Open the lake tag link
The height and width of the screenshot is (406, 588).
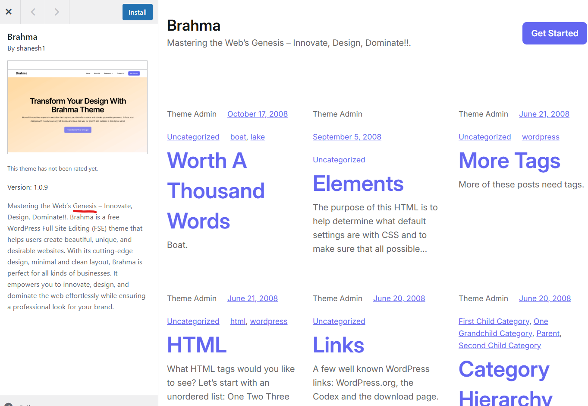click(258, 137)
